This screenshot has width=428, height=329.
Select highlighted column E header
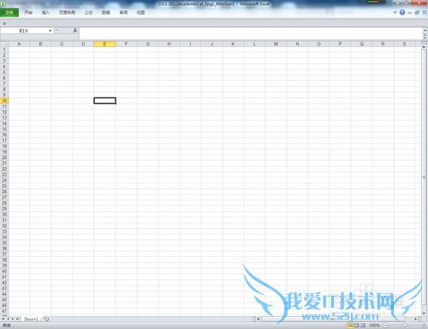click(x=104, y=44)
